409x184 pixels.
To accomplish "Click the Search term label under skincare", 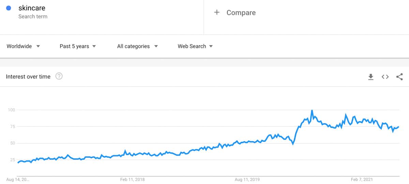I will (x=33, y=16).
